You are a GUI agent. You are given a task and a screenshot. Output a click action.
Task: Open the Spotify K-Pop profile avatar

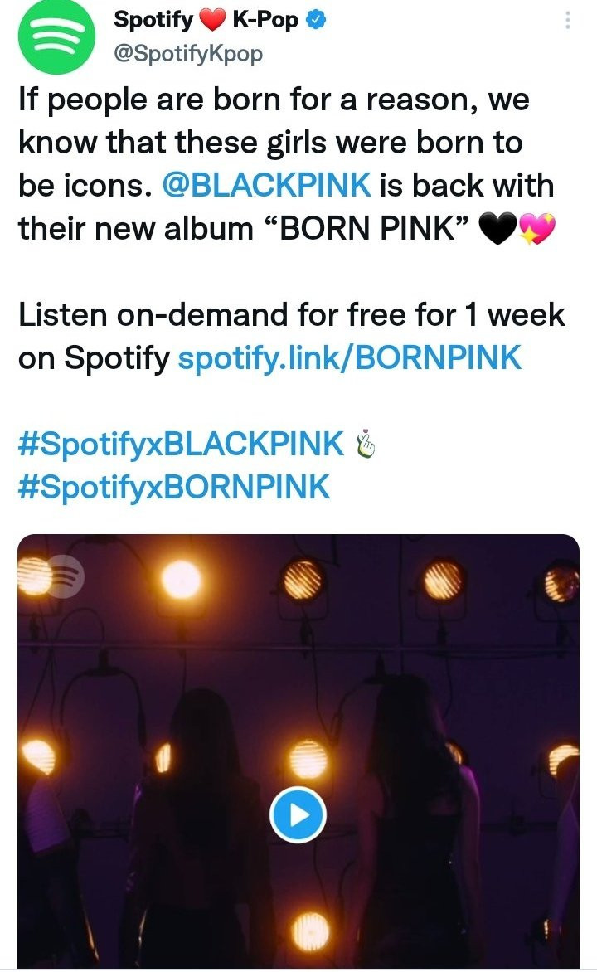(56, 36)
